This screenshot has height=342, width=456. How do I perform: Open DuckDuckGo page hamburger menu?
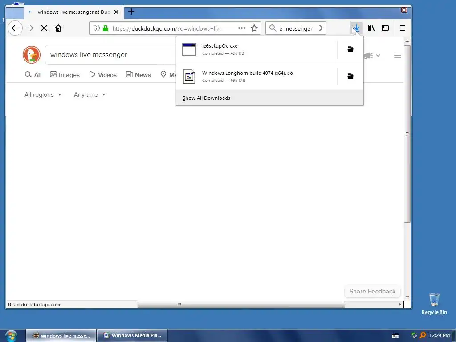[397, 55]
